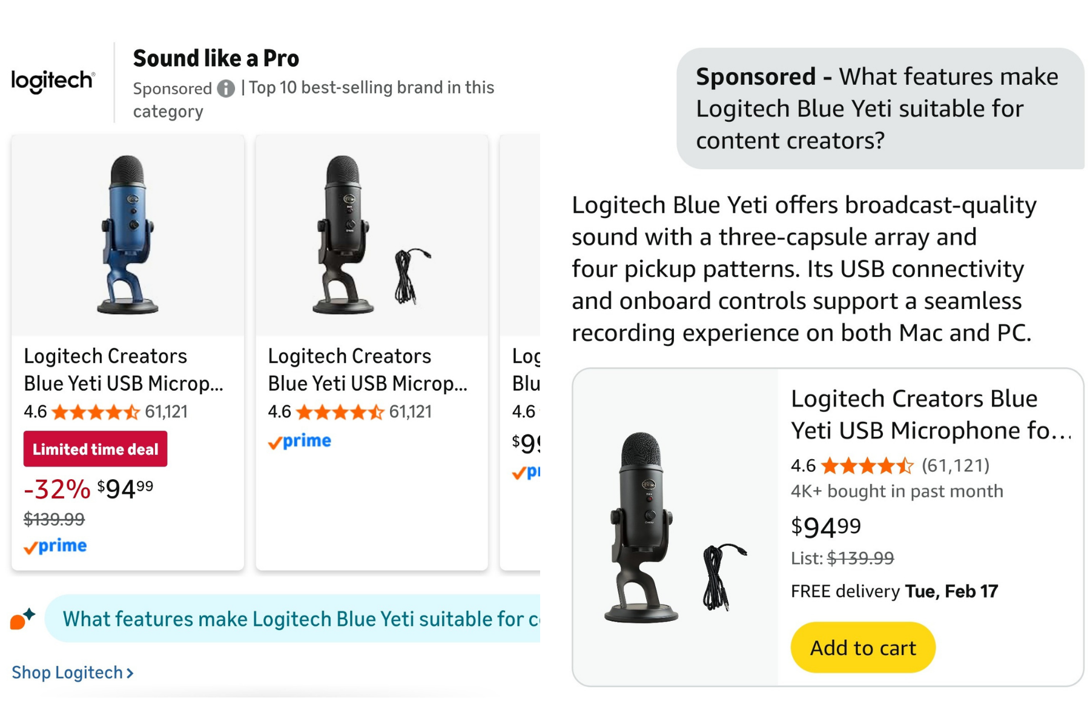Screen dimensions: 1090x727
Task: Click the microphone thumbnail in right panel
Action: coord(675,527)
